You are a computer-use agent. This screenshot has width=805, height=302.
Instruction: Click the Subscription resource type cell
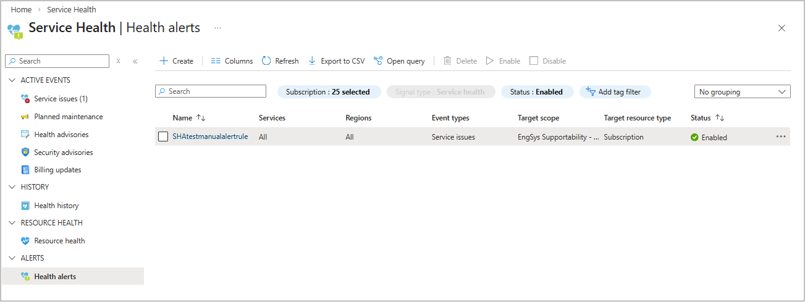coord(623,137)
